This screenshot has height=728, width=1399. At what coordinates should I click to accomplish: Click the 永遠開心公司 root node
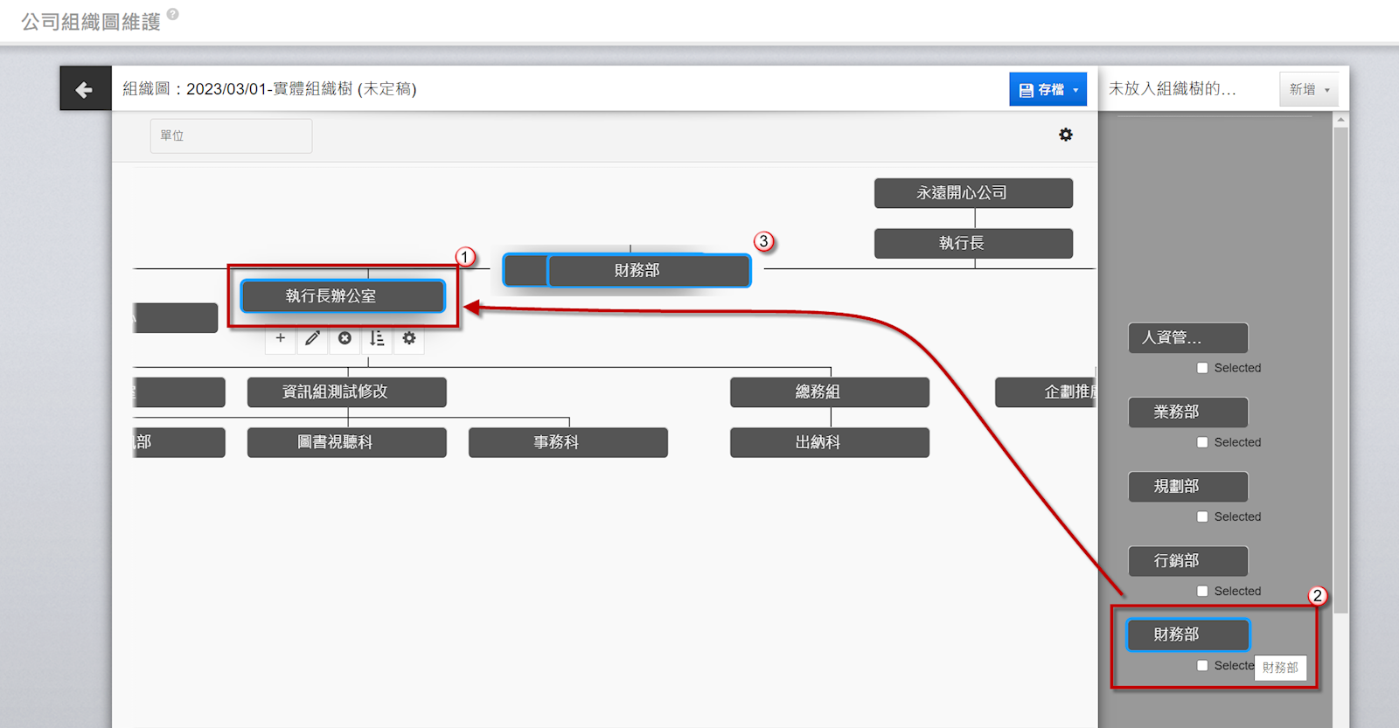pos(973,193)
